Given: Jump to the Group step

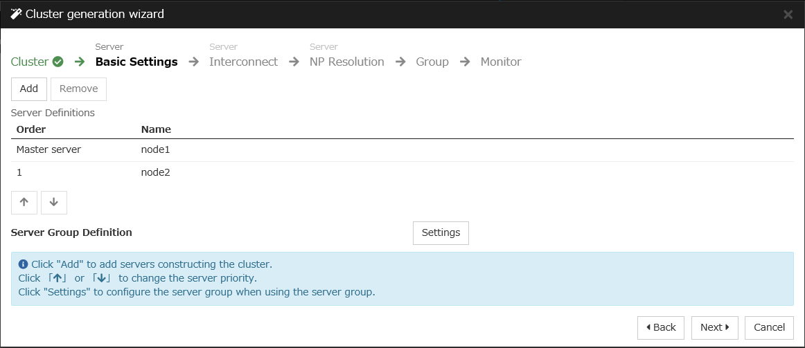Looking at the screenshot, I should pyautogui.click(x=432, y=62).
